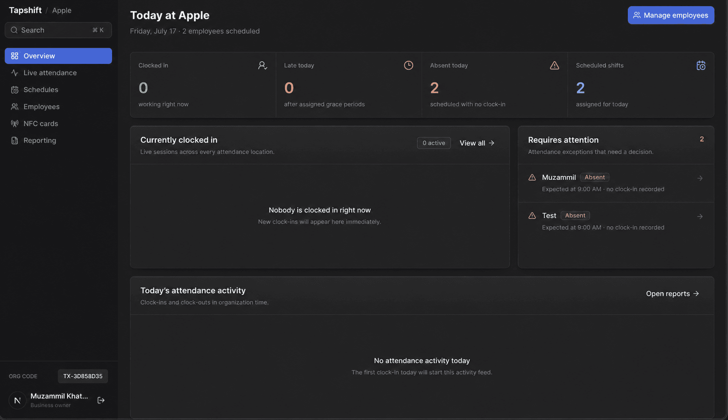Image resolution: width=728 pixels, height=420 pixels.
Task: Click the Absent today value 2
Action: [435, 88]
